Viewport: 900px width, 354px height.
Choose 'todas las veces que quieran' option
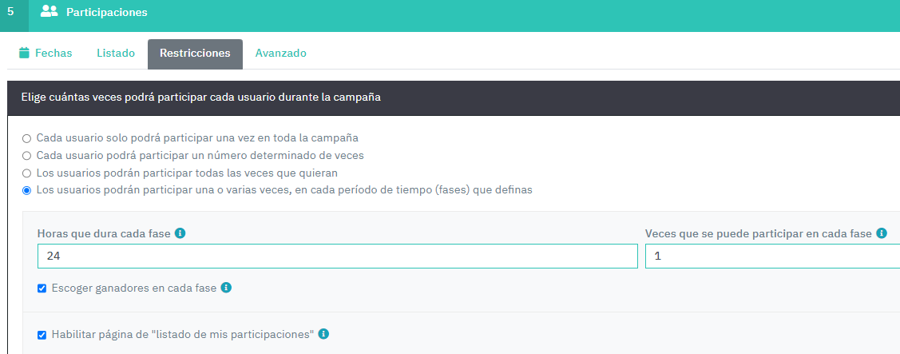[x=26, y=173]
